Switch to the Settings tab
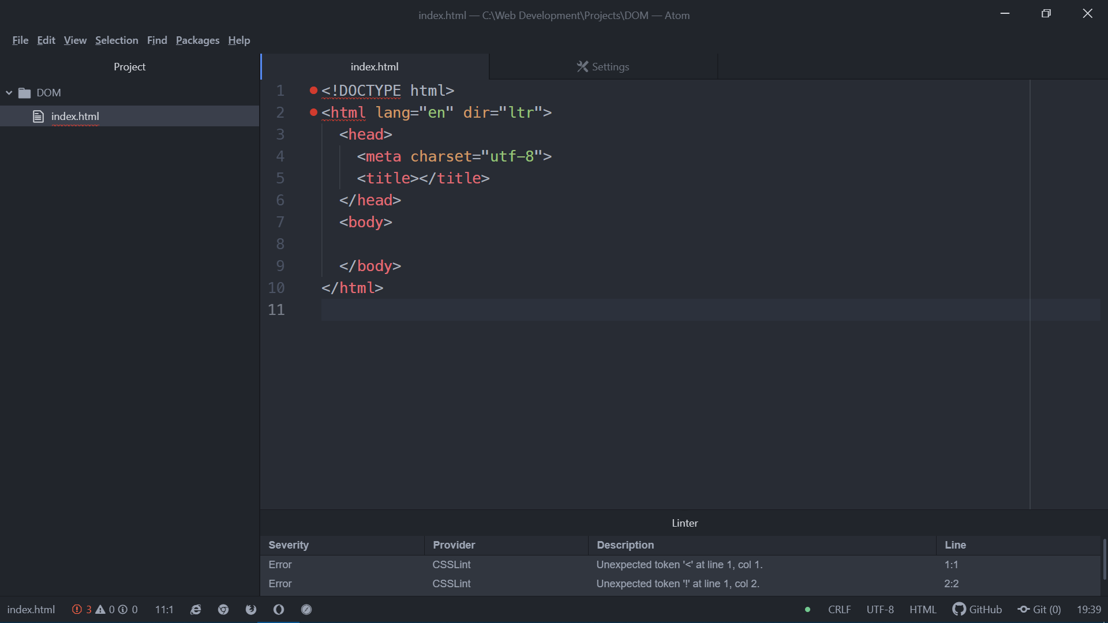Viewport: 1108px width, 623px height. [603, 67]
